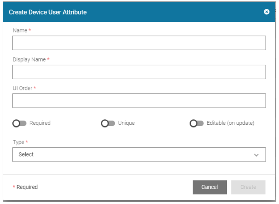
Task: Click the Display Name field label
Action: [29, 59]
